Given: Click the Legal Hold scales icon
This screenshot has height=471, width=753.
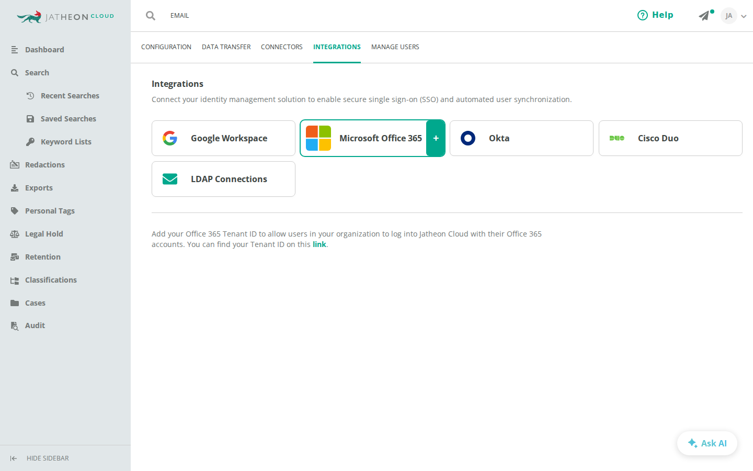Looking at the screenshot, I should pyautogui.click(x=15, y=234).
